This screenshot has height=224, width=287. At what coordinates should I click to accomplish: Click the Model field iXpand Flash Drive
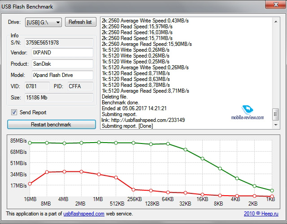click(62, 75)
